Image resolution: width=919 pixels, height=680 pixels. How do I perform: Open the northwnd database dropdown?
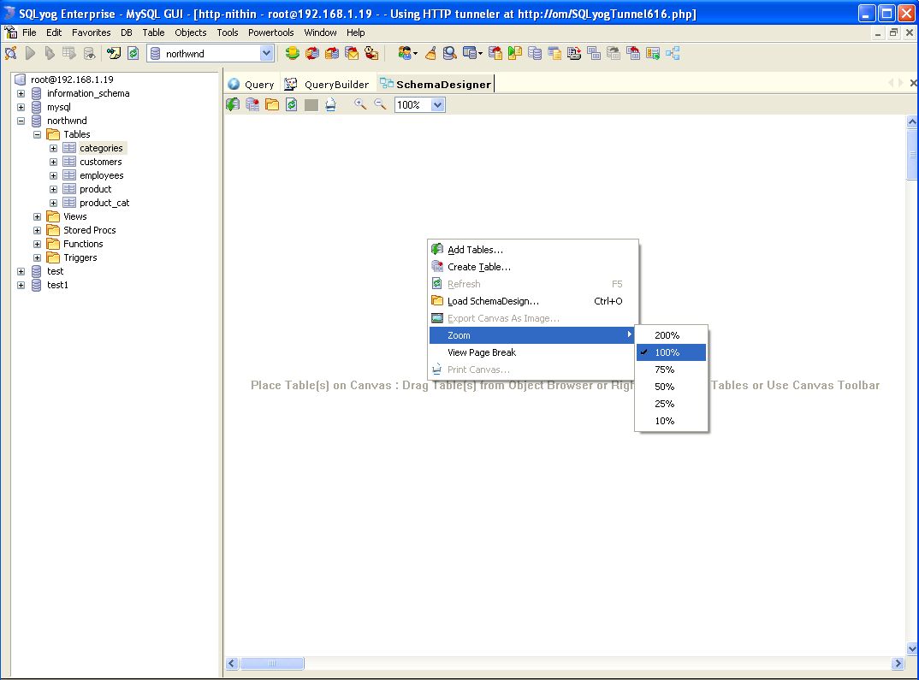point(266,54)
